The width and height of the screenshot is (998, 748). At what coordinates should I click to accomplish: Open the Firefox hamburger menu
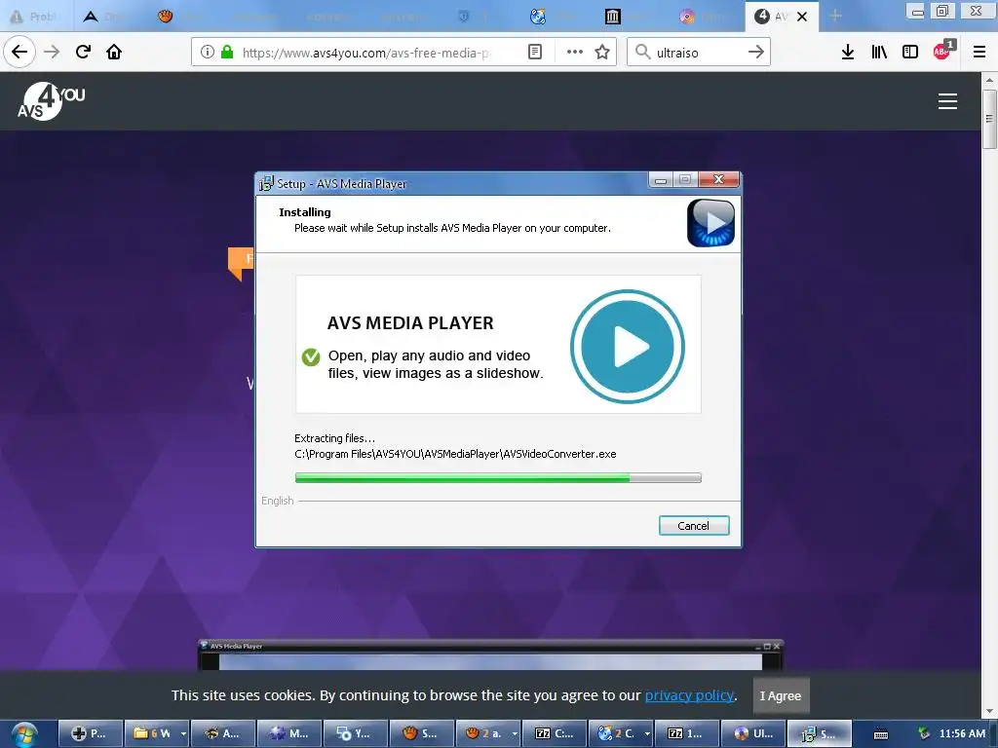979,53
